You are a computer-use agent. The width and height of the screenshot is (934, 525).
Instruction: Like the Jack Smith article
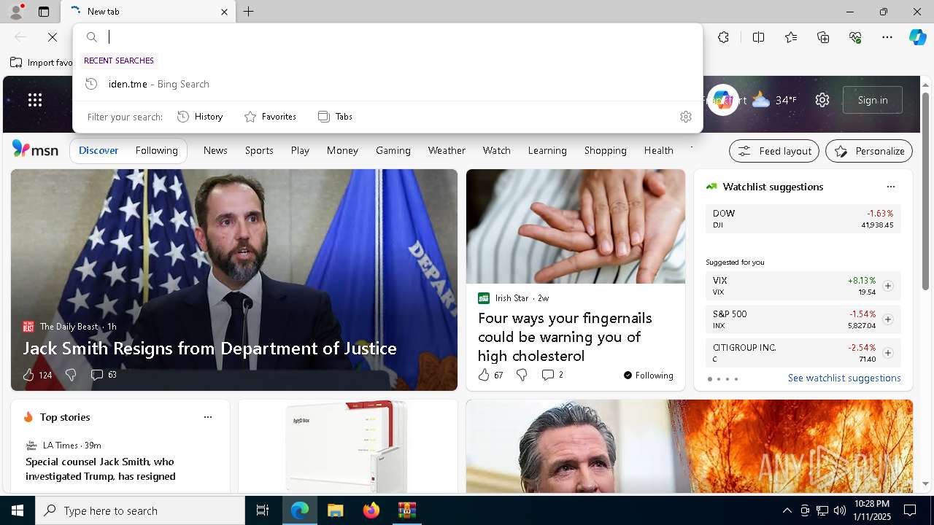pos(37,375)
